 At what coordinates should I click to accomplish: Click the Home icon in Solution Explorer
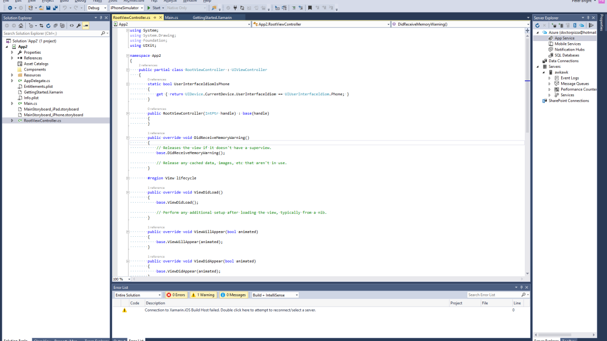pos(21,26)
